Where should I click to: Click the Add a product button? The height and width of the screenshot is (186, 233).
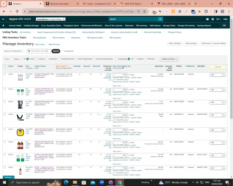(x=191, y=44)
